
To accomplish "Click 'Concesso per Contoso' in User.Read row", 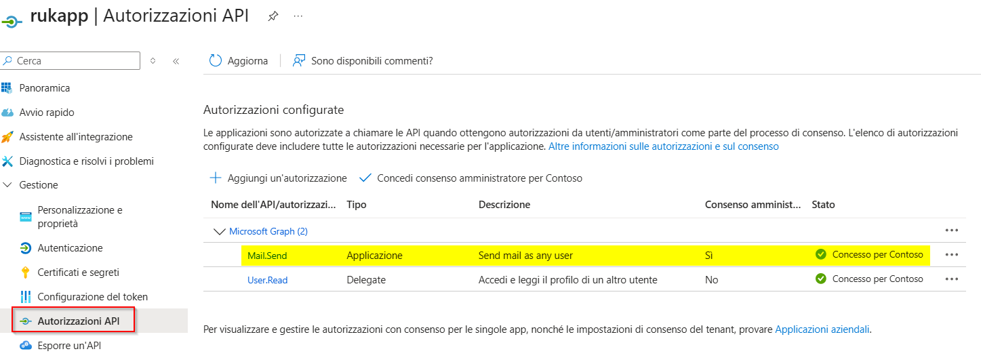I will tap(878, 279).
